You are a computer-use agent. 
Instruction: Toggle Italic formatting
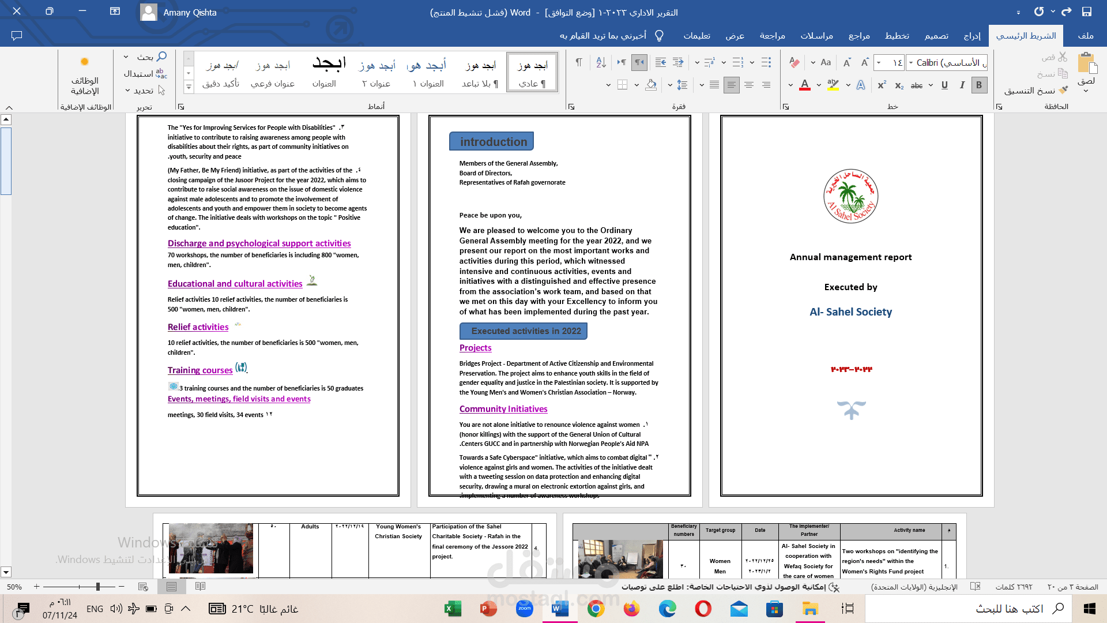(962, 85)
